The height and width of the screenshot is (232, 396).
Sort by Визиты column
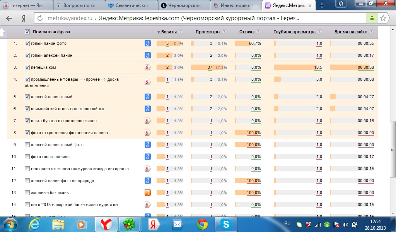point(169,32)
